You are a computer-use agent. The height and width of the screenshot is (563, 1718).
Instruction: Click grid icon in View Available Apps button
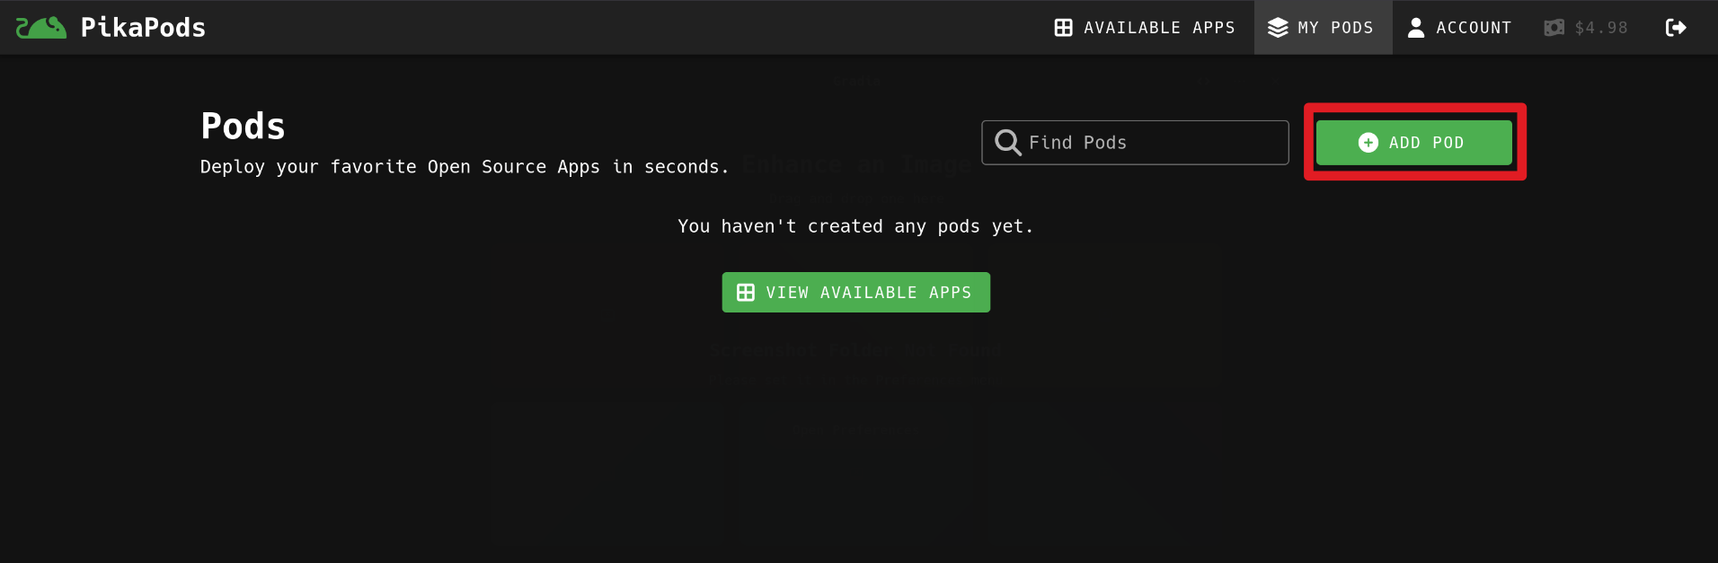pyautogui.click(x=746, y=293)
